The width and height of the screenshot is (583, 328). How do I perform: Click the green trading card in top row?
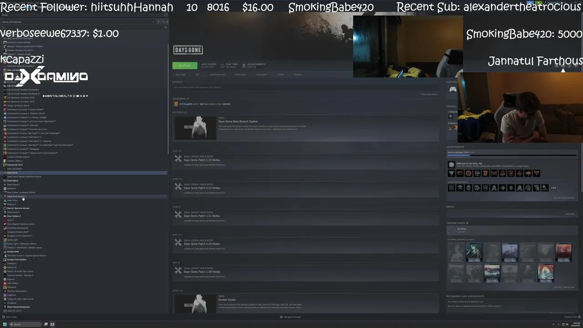pos(474,253)
